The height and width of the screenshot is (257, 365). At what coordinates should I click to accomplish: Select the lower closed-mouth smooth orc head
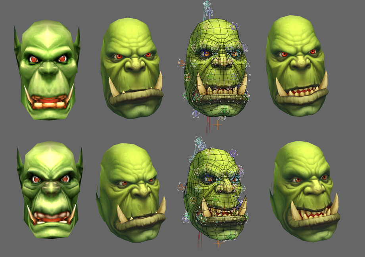(131, 193)
